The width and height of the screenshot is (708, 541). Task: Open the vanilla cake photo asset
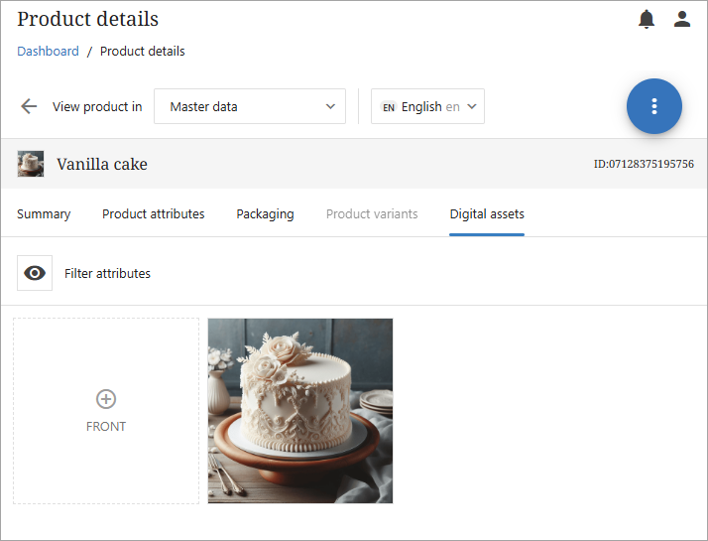coord(300,410)
